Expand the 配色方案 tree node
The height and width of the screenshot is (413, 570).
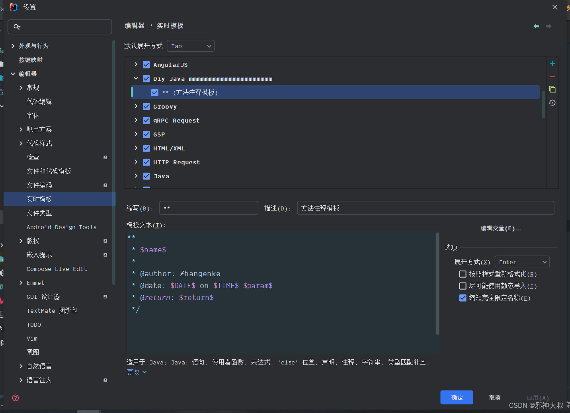[x=21, y=130]
